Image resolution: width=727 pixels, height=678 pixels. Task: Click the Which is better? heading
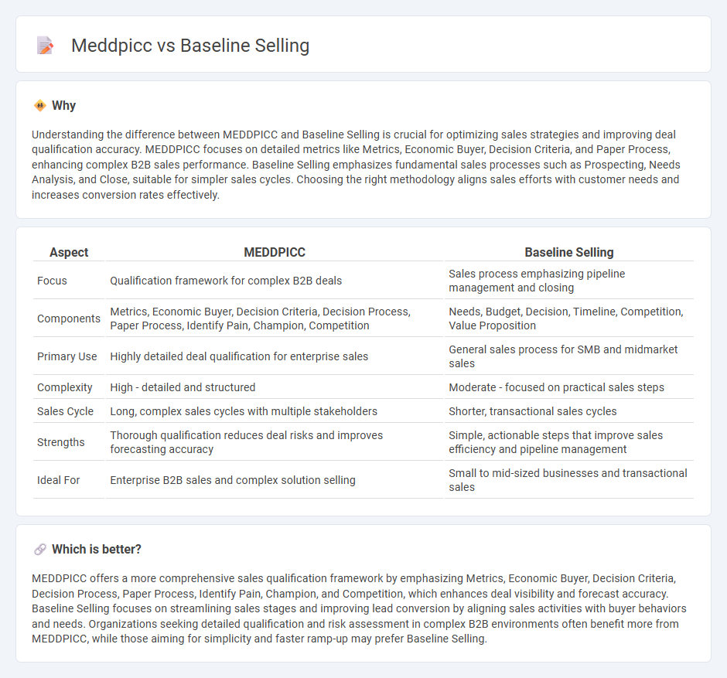coord(97,549)
